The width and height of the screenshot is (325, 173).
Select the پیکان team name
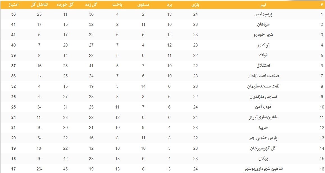(x=264, y=159)
